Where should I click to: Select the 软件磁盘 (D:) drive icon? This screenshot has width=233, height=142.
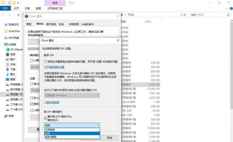[x=8, y=89]
